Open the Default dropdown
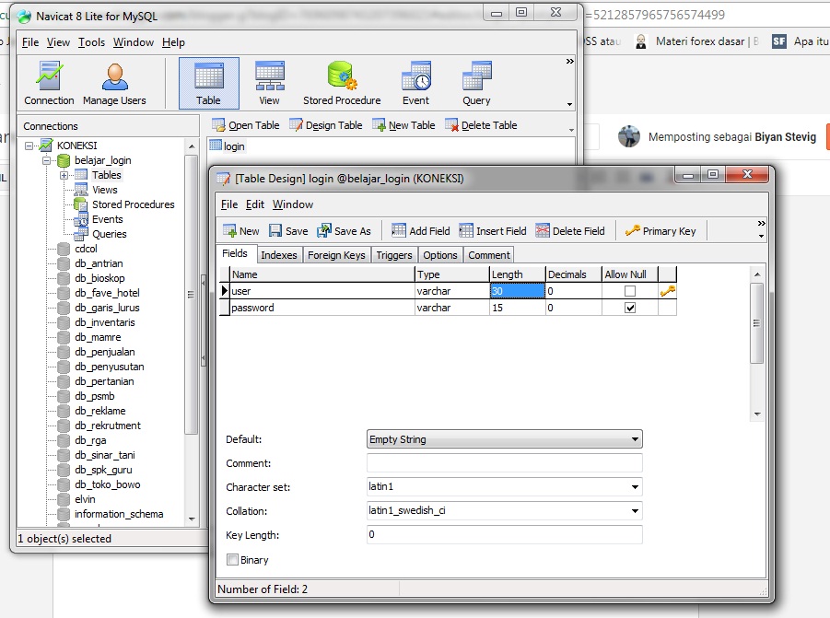The image size is (830, 618). pyautogui.click(x=635, y=439)
